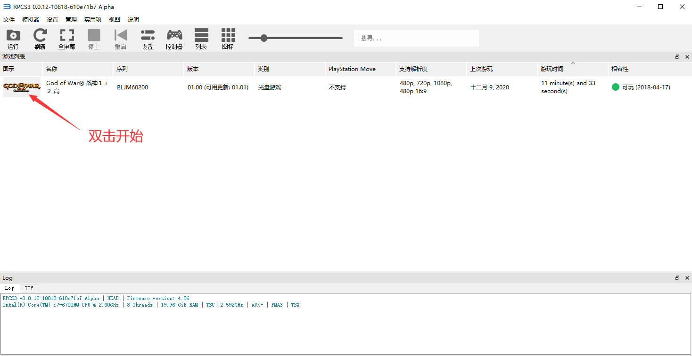Float the 游戏列表 panel with its undock icon
This screenshot has width=692, height=356.
(677, 57)
